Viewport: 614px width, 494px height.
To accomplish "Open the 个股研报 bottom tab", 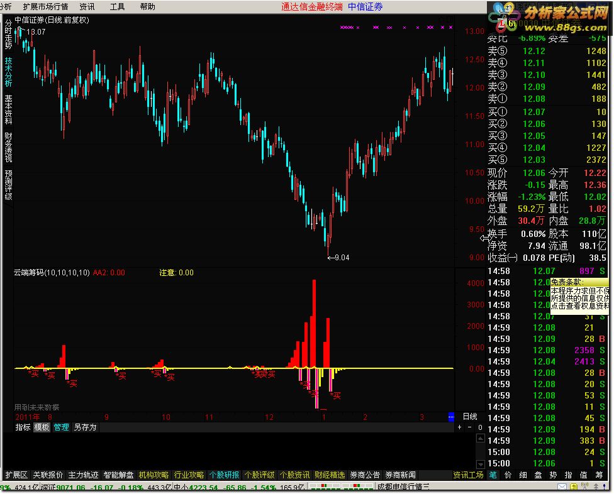I will click(x=224, y=475).
